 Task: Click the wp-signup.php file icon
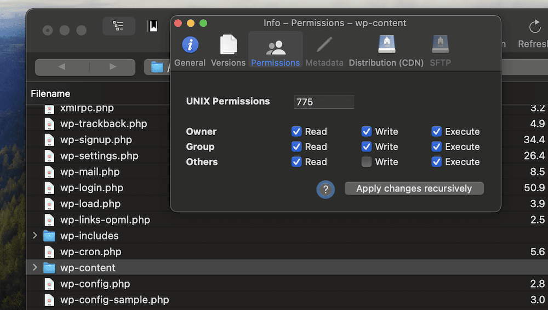(49, 139)
